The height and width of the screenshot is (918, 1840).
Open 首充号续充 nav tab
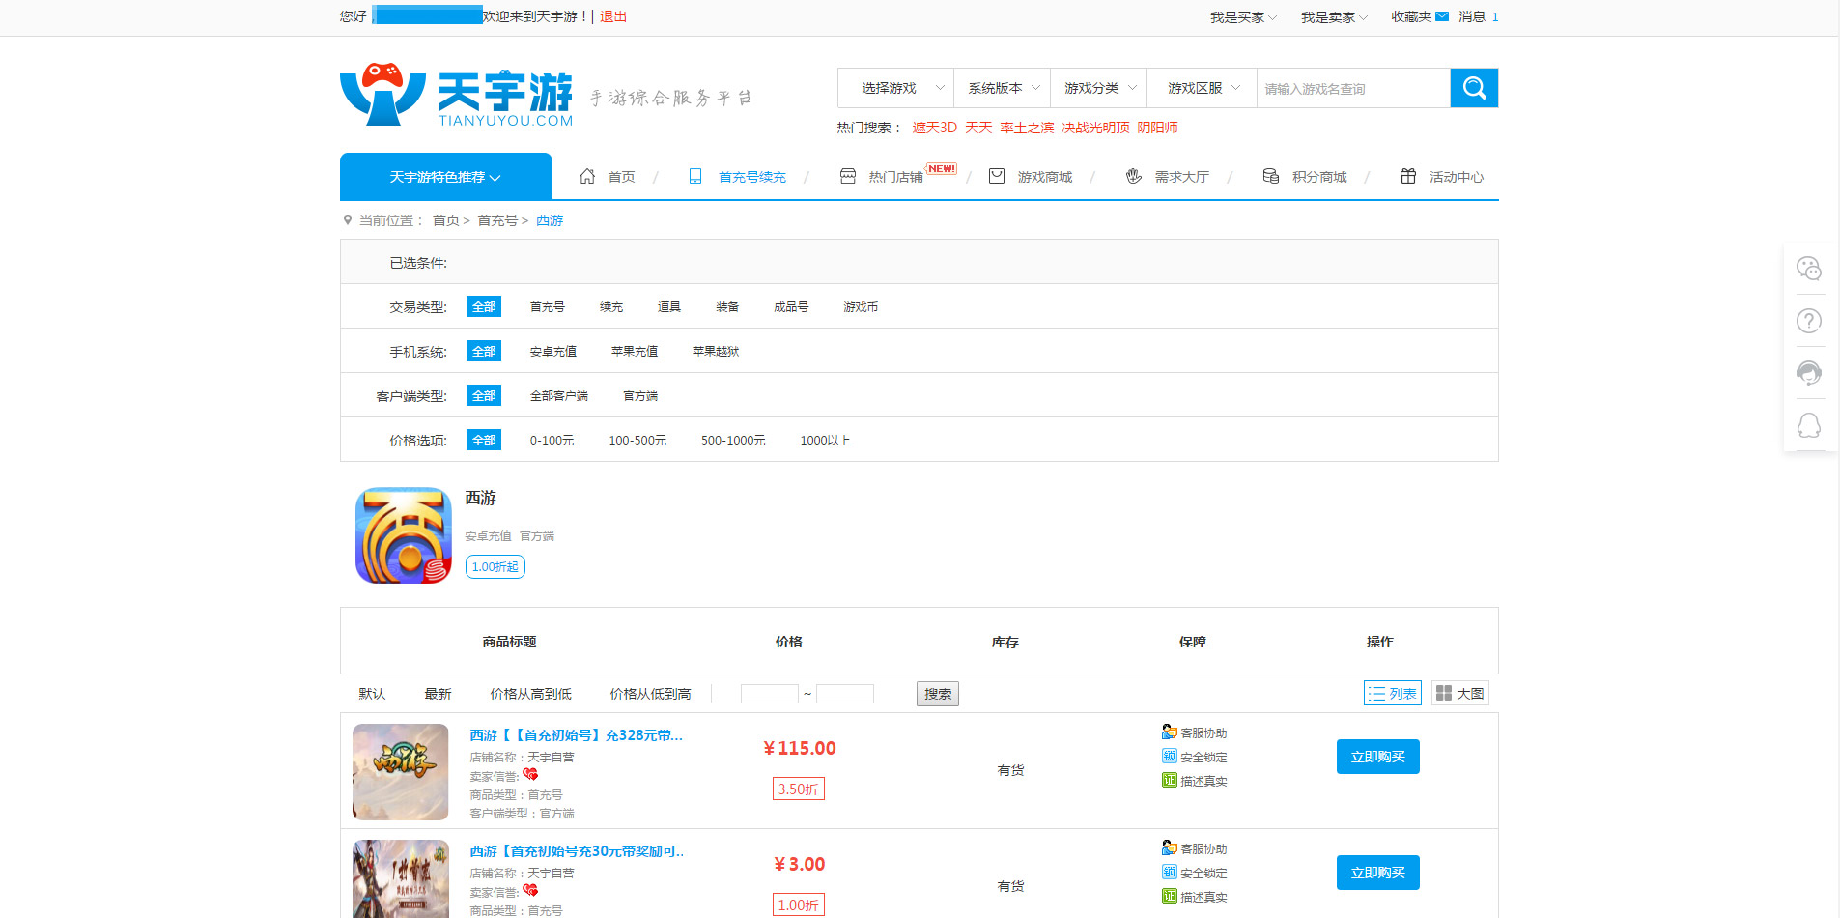[752, 177]
